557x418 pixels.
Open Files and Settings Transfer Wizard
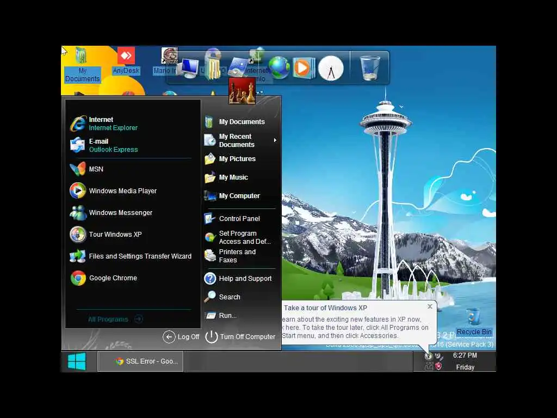point(132,256)
